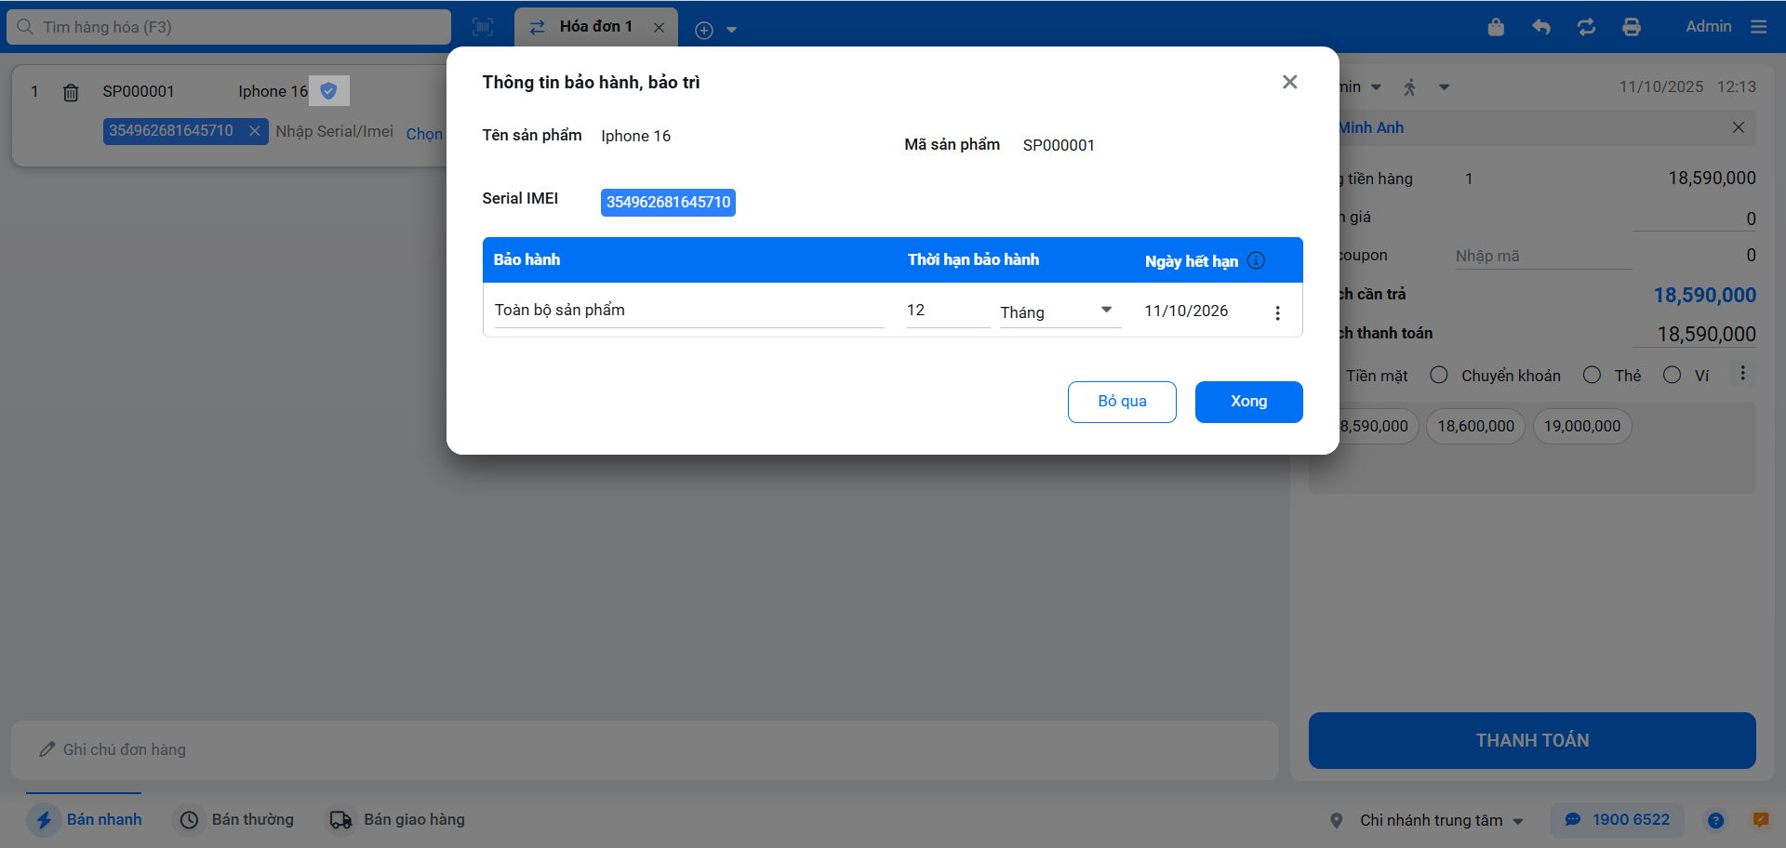
Task: Close the Hóa đơn 1 tab
Action: 659,28
